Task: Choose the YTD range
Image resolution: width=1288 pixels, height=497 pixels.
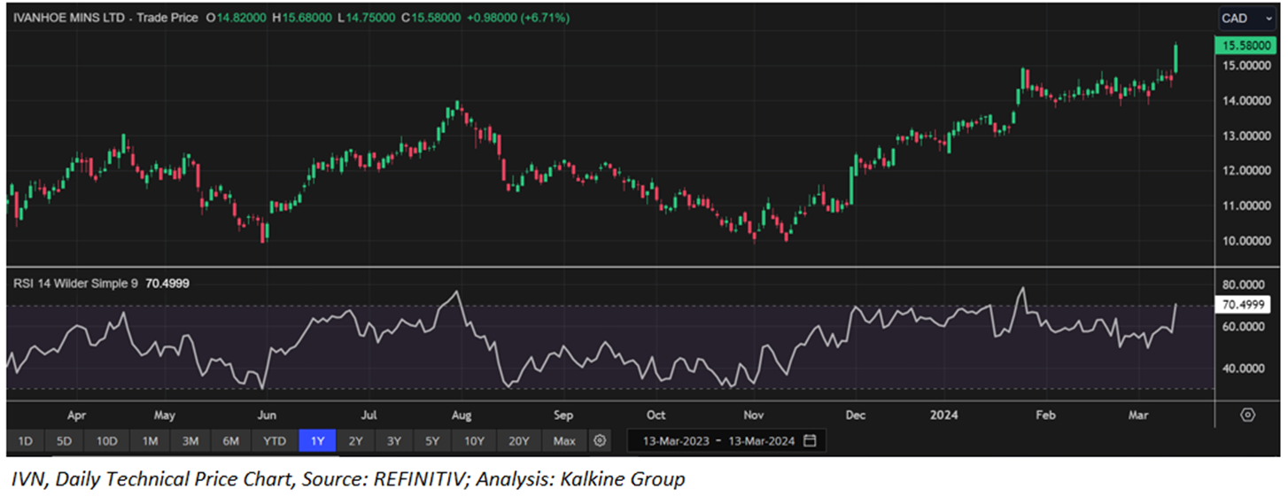Action: tap(275, 440)
